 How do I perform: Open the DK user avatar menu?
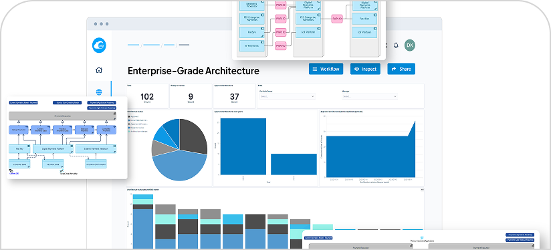click(x=410, y=45)
